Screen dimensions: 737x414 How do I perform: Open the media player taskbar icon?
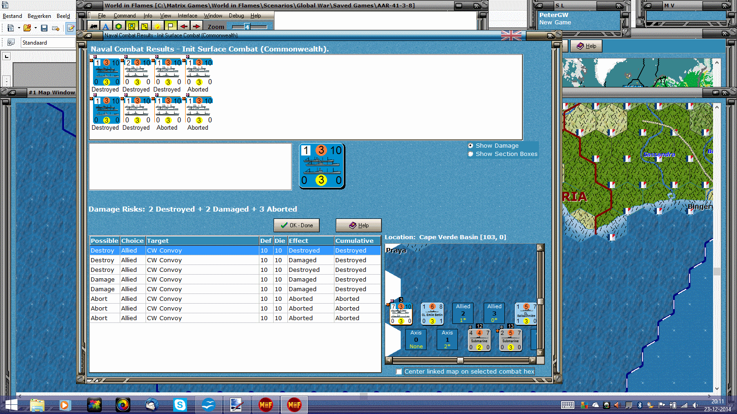click(64, 405)
